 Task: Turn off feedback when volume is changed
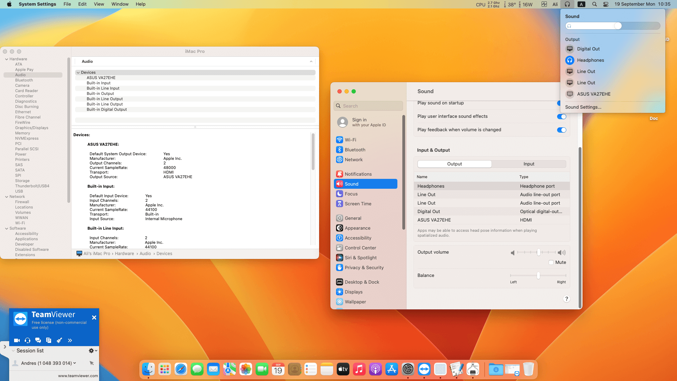point(561,130)
